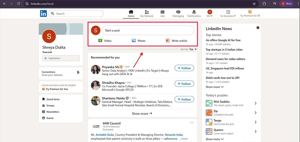
Task: Click the LinkedIn search field
Action: pyautogui.click(x=76, y=13)
